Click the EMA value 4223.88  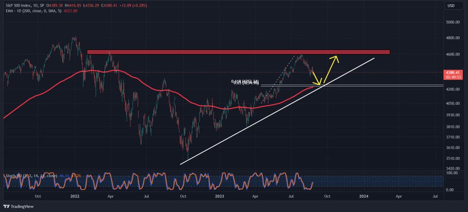[x=71, y=11]
